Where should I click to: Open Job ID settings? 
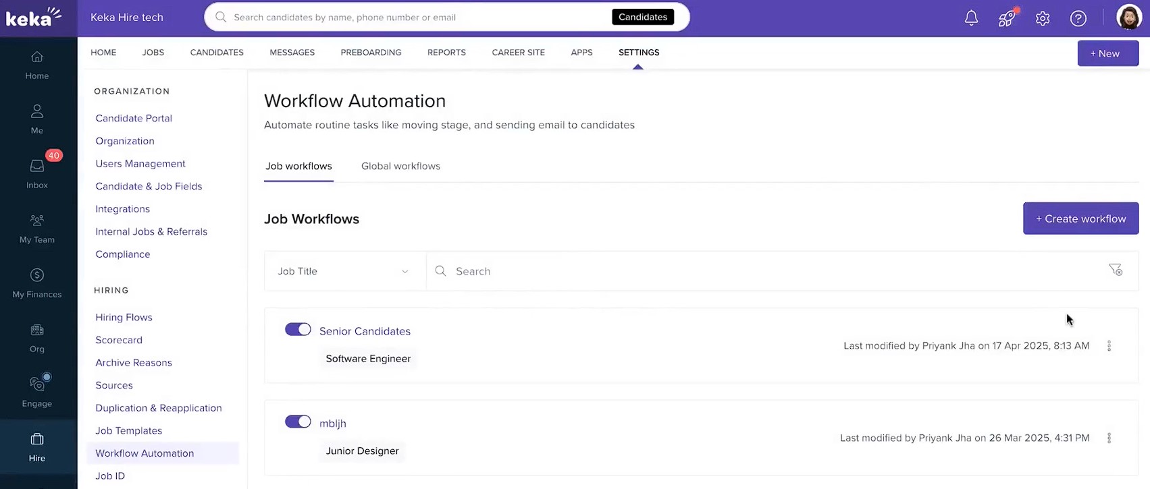[x=110, y=476]
